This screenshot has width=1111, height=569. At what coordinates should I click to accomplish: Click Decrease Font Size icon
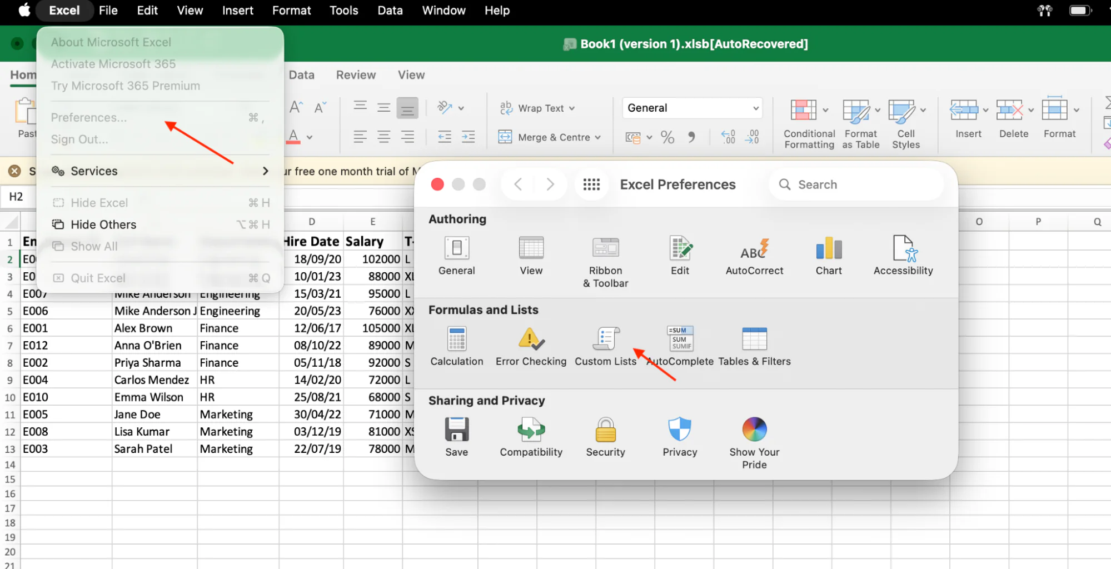(x=320, y=107)
